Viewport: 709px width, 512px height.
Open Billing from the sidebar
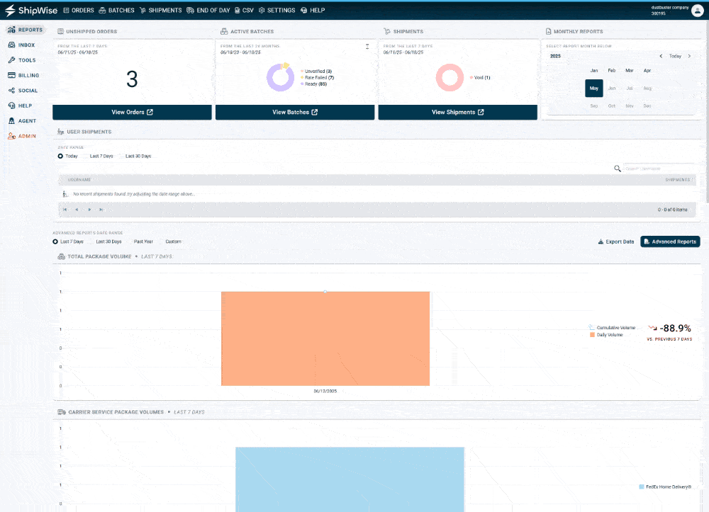(x=23, y=75)
